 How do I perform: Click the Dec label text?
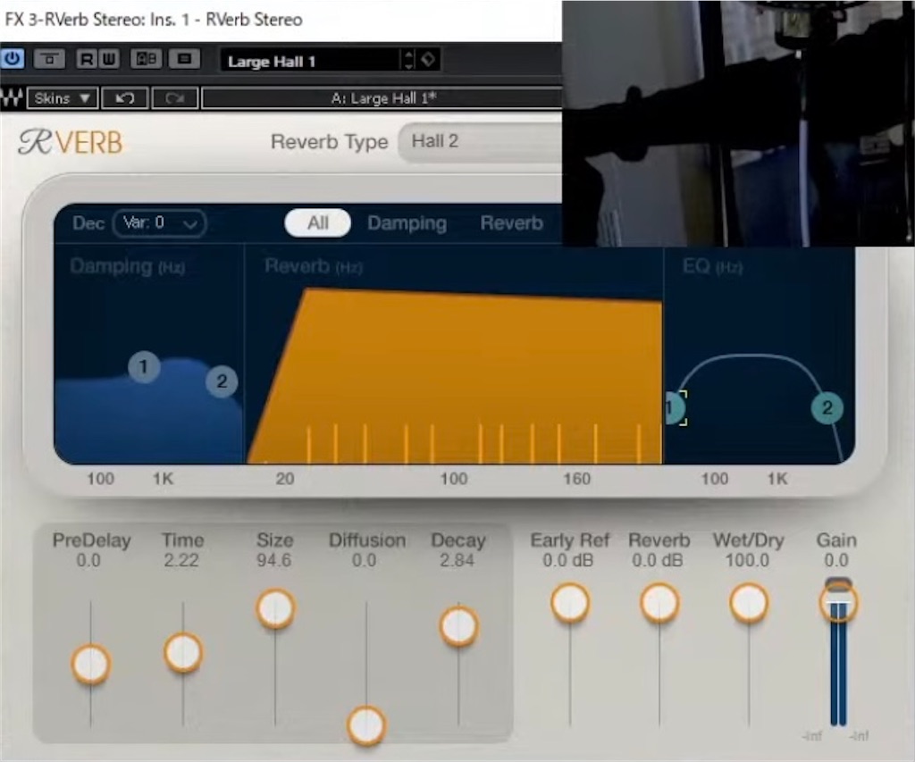[88, 223]
